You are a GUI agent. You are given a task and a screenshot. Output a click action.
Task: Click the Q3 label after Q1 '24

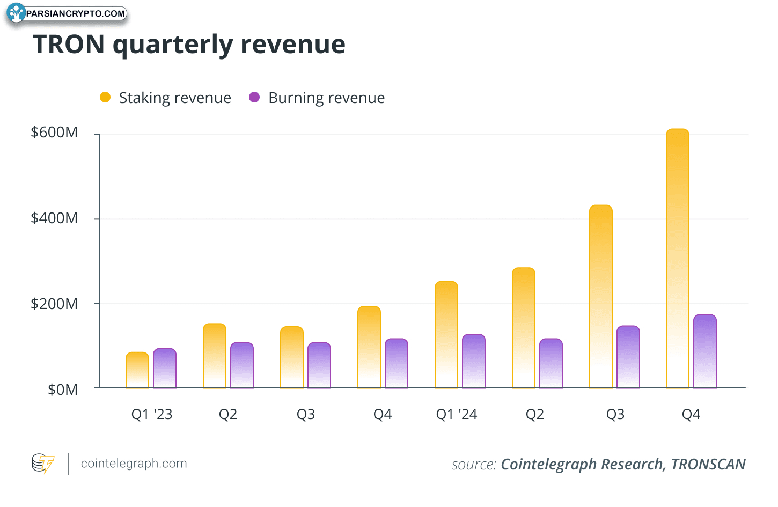coord(615,414)
